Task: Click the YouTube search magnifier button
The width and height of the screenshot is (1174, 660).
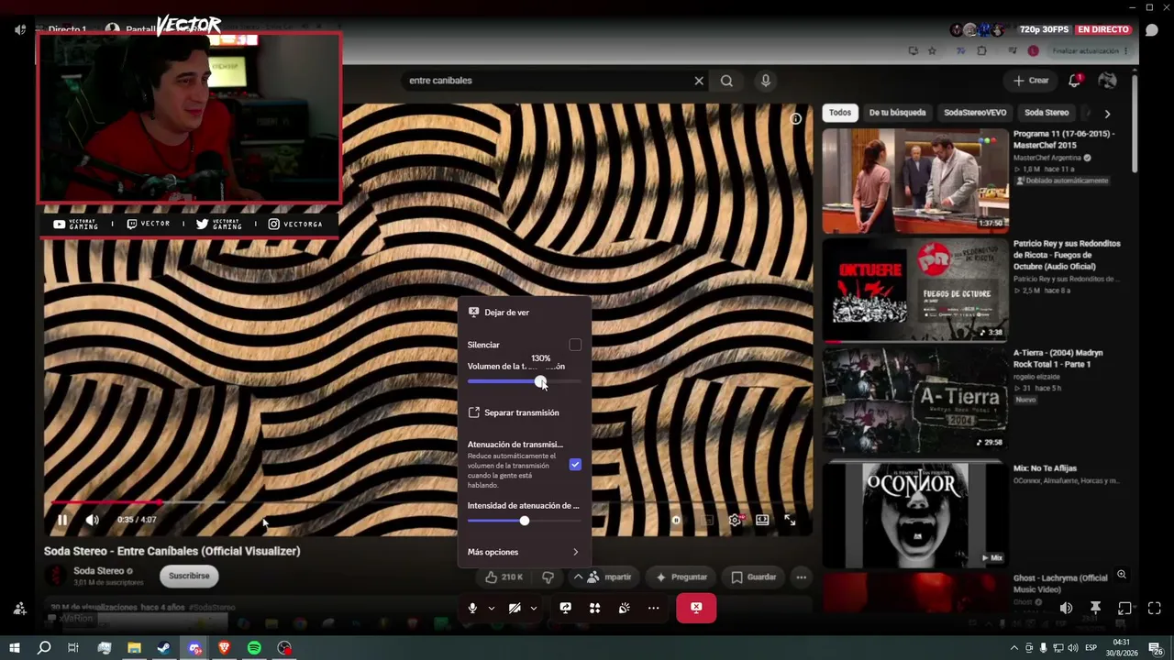Action: (726, 81)
